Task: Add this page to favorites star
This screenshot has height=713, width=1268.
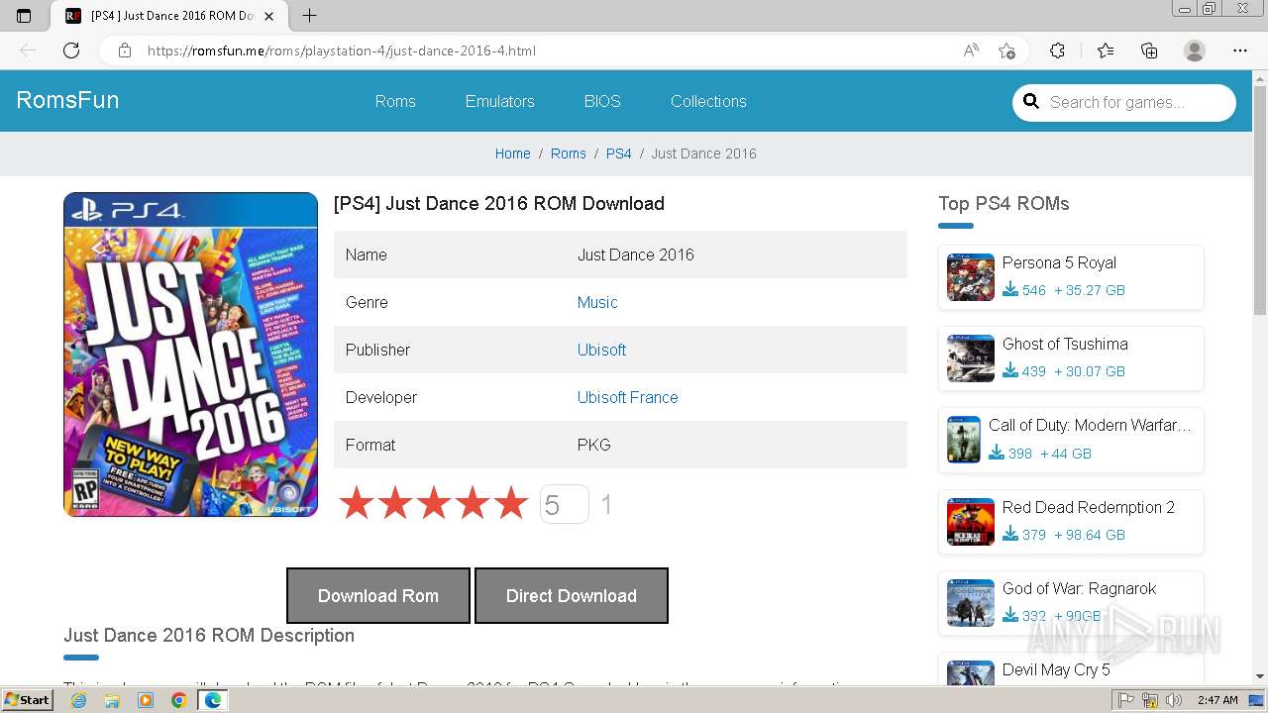Action: click(x=1006, y=51)
